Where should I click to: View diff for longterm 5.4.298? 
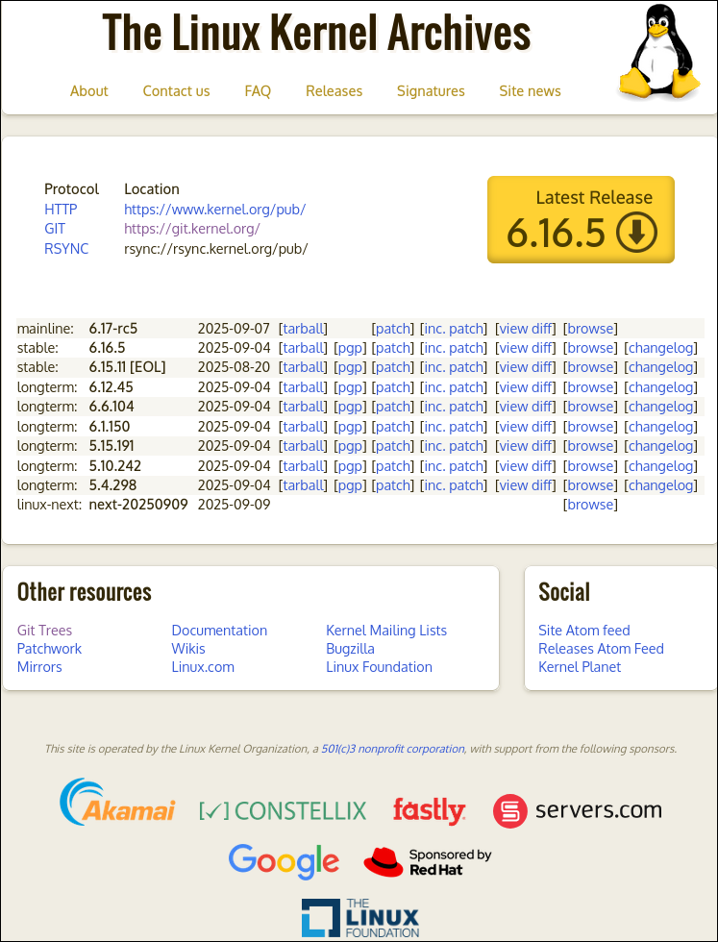coord(525,484)
